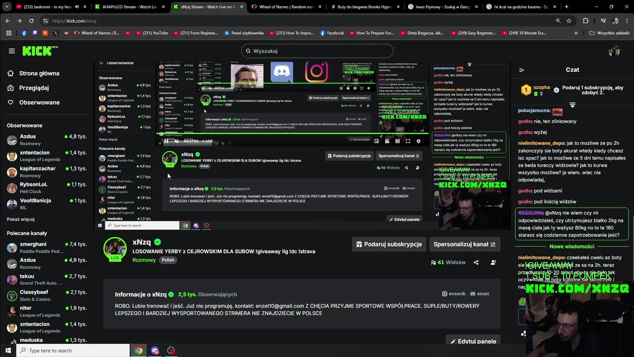Open the Twitch icon bookmark
This screenshot has width=634, height=357.
35,33
